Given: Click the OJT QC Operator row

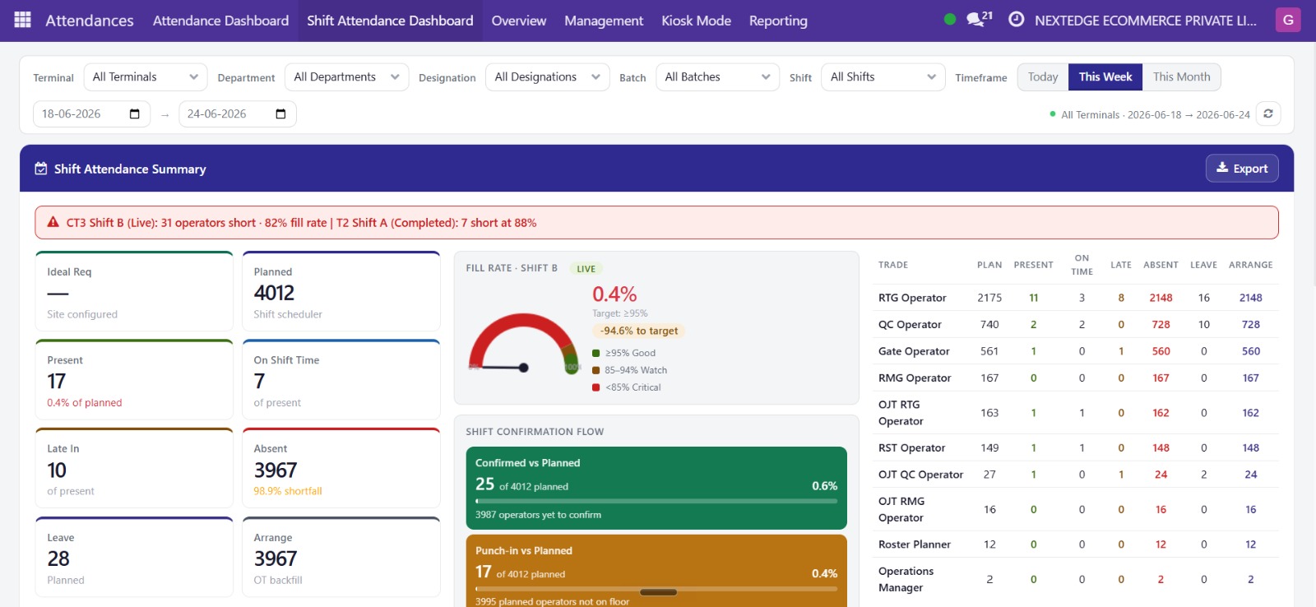Looking at the screenshot, I should [x=1076, y=475].
